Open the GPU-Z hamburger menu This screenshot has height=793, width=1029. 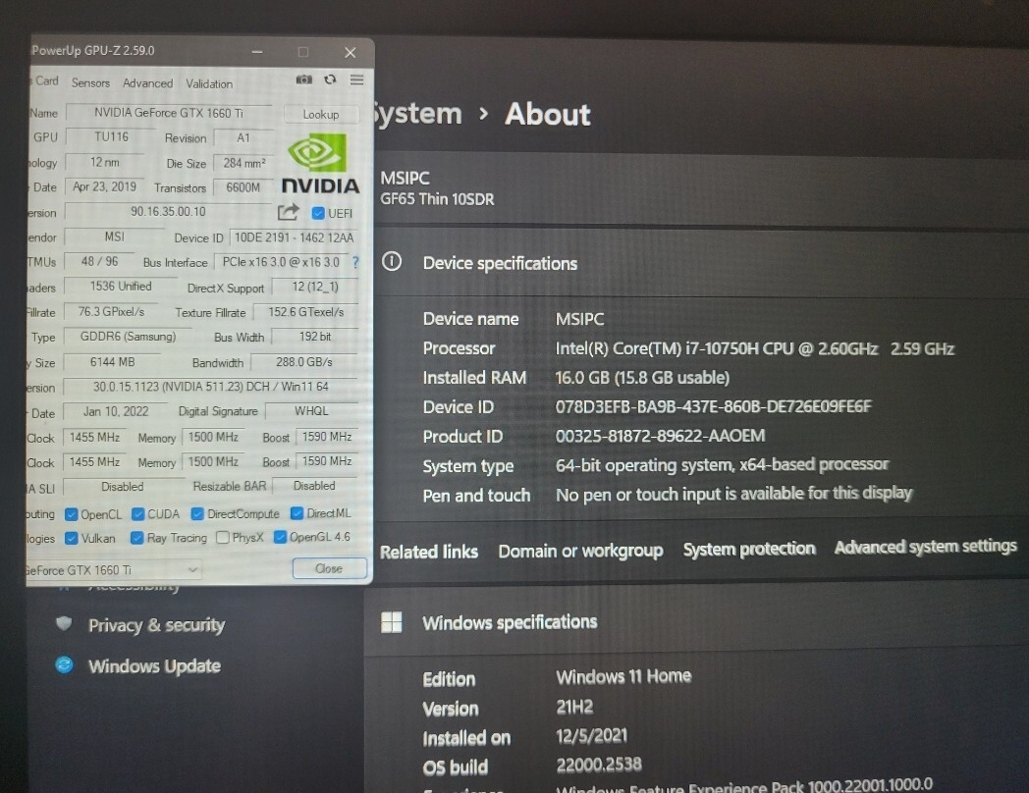357,79
